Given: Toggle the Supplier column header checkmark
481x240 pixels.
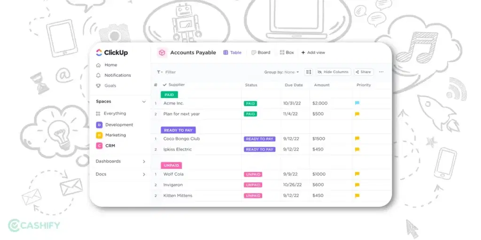Looking at the screenshot, I should pyautogui.click(x=165, y=85).
